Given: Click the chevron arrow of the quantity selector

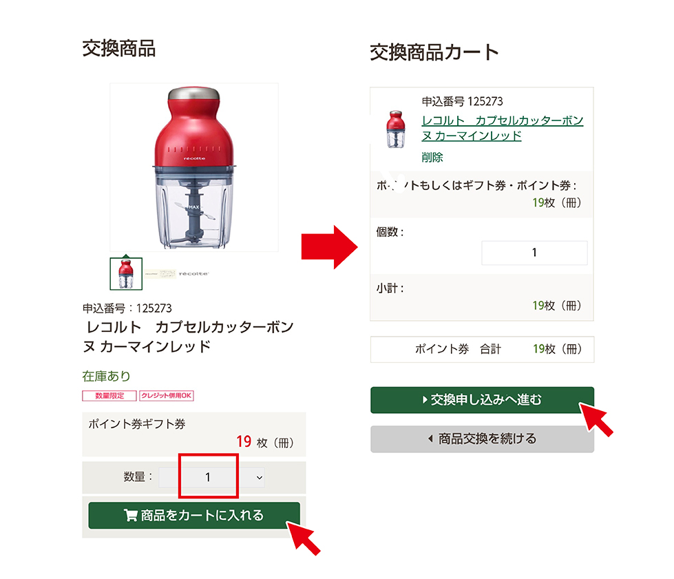Looking at the screenshot, I should pyautogui.click(x=259, y=478).
